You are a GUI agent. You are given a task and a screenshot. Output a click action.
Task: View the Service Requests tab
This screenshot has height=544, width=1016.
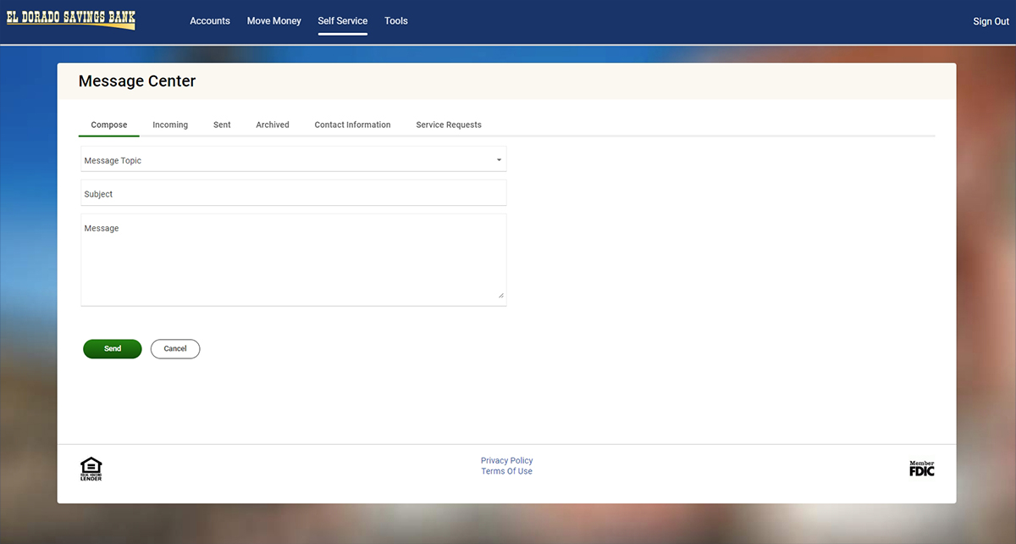pyautogui.click(x=449, y=125)
